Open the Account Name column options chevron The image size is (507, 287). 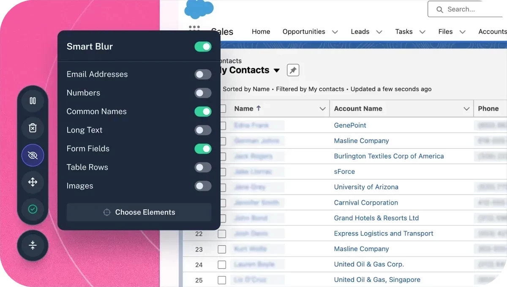tap(466, 109)
